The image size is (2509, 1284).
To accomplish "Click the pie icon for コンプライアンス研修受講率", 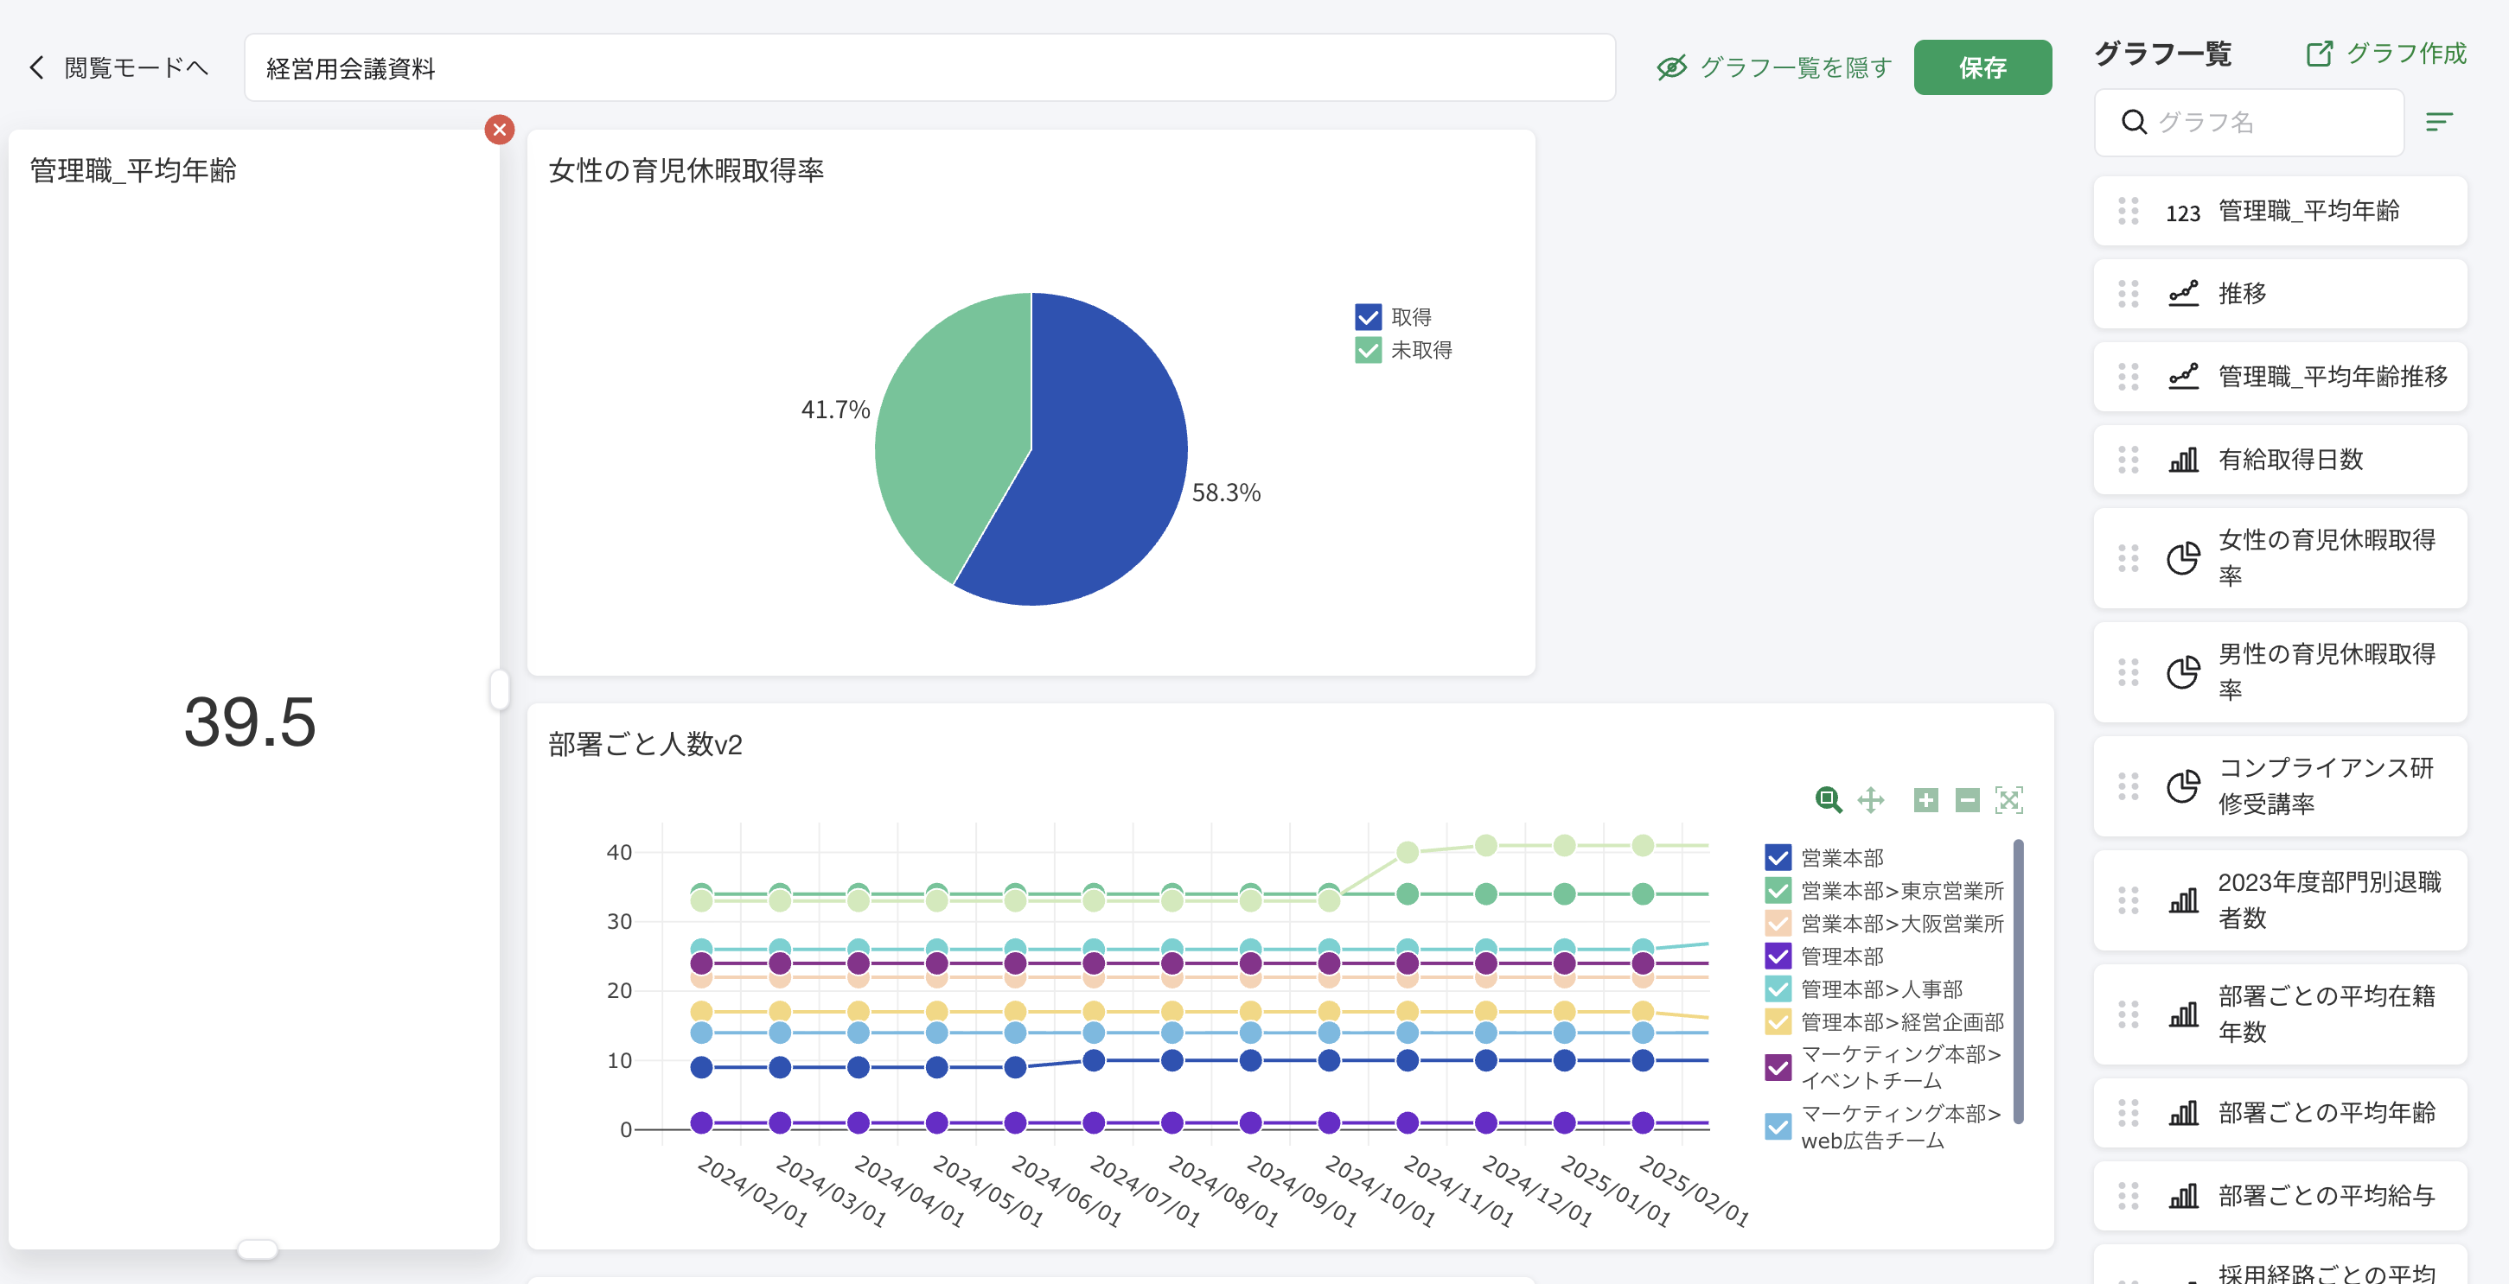I will (2183, 785).
